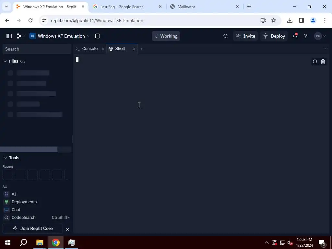Click the taskbar clock showing 12:08 PM
Screen dimensions: 332x249
point(304,243)
